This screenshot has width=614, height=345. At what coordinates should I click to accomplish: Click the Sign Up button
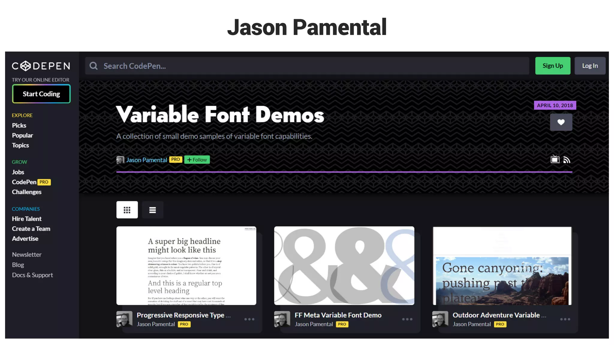553,66
